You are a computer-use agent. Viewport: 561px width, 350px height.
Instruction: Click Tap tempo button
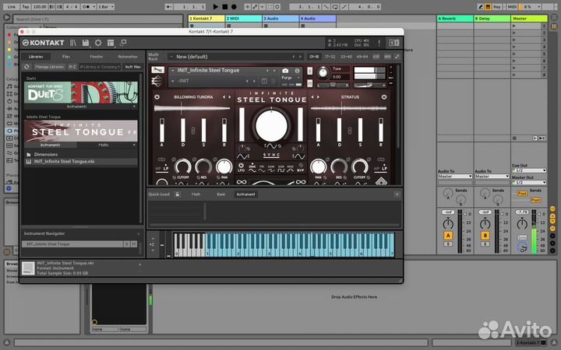point(26,6)
